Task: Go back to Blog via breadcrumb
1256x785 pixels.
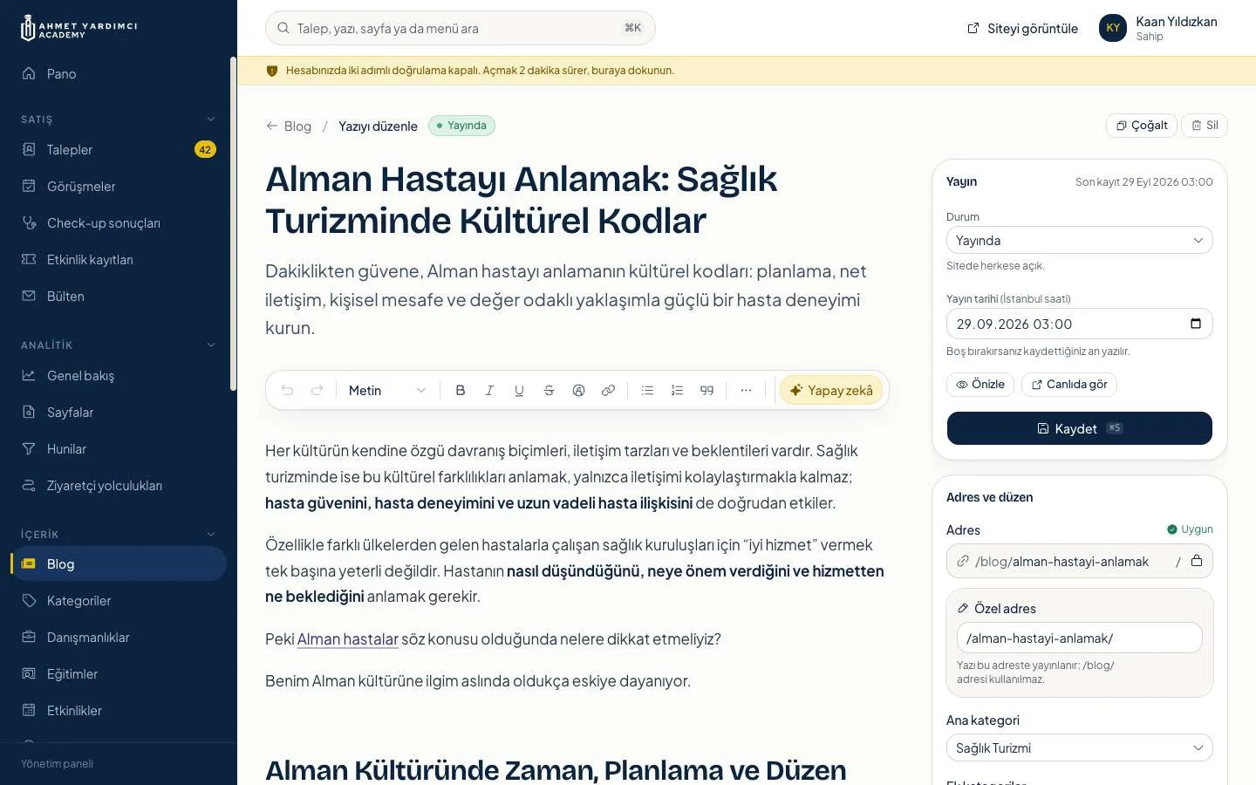Action: (289, 126)
